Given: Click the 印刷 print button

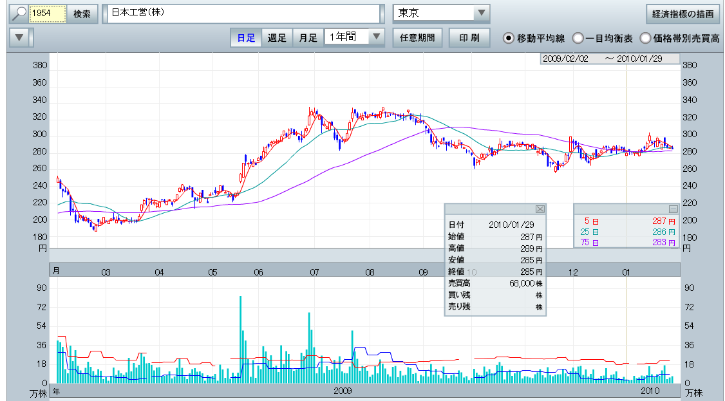Looking at the screenshot, I should coord(469,37).
